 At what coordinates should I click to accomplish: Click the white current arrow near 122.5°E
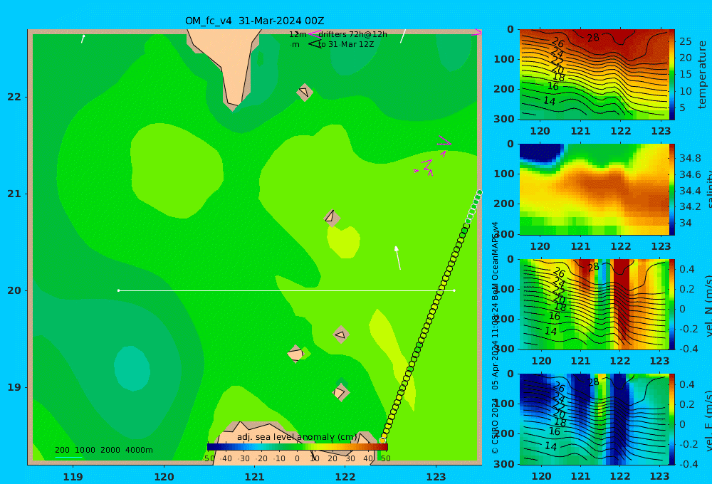pyautogui.click(x=398, y=258)
